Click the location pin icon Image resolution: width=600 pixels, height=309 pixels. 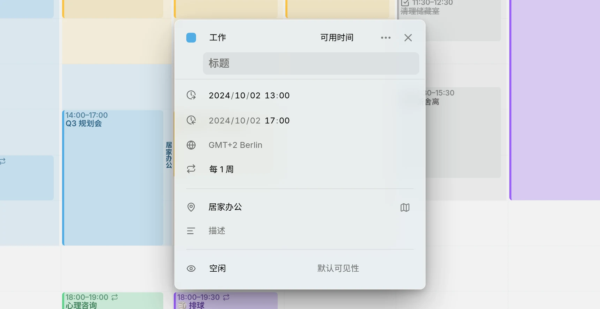pos(191,207)
